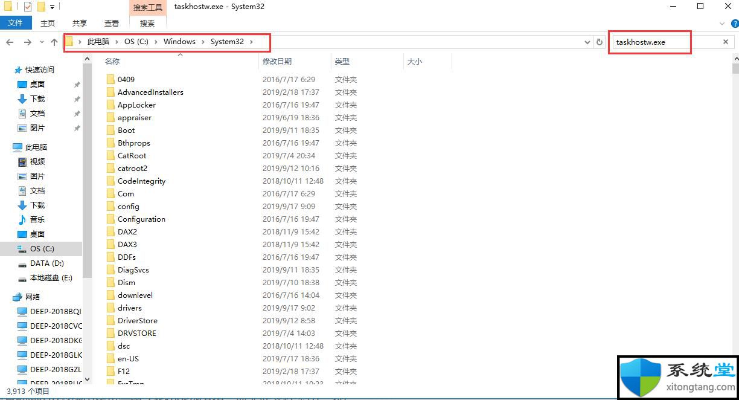Select 此电脑 in the address breadcrumb
The height and width of the screenshot is (400, 739).
(98, 42)
